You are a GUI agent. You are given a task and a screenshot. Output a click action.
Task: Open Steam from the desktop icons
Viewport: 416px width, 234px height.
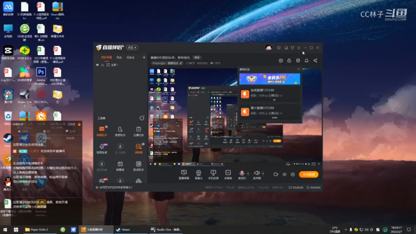pos(8,140)
